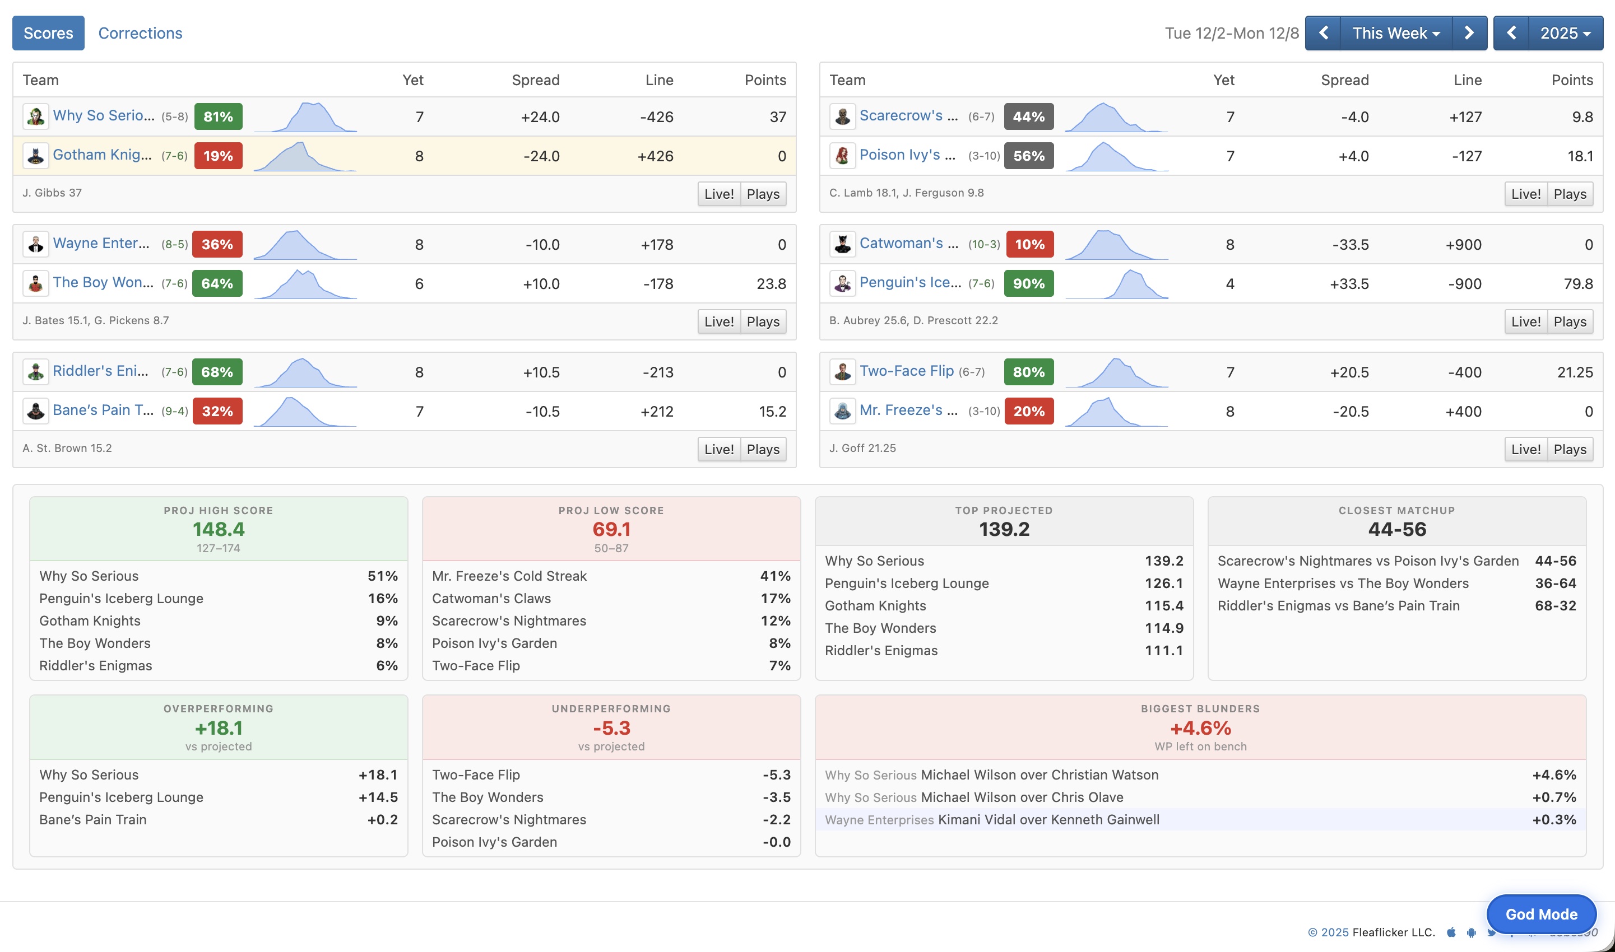Image resolution: width=1615 pixels, height=952 pixels.
Task: Click the Android app icon in footer
Action: click(1471, 932)
